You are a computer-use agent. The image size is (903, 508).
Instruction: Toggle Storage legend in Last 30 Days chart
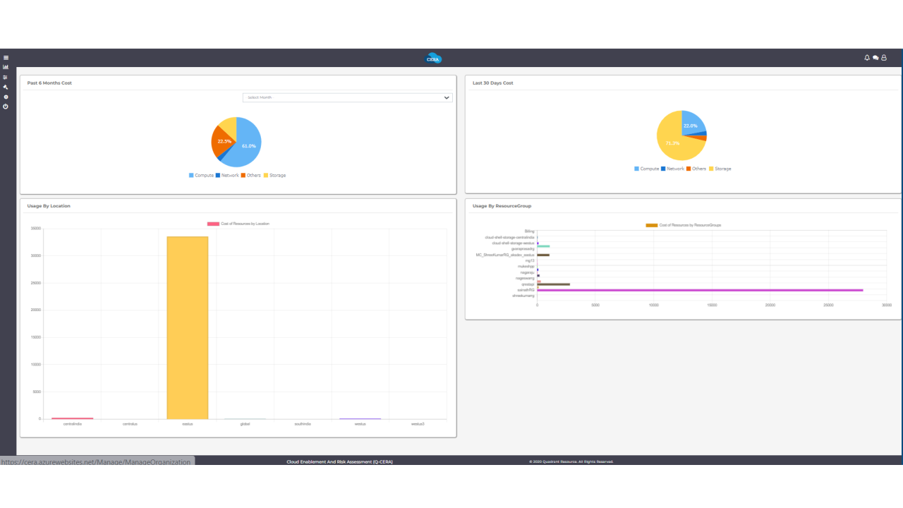point(720,169)
